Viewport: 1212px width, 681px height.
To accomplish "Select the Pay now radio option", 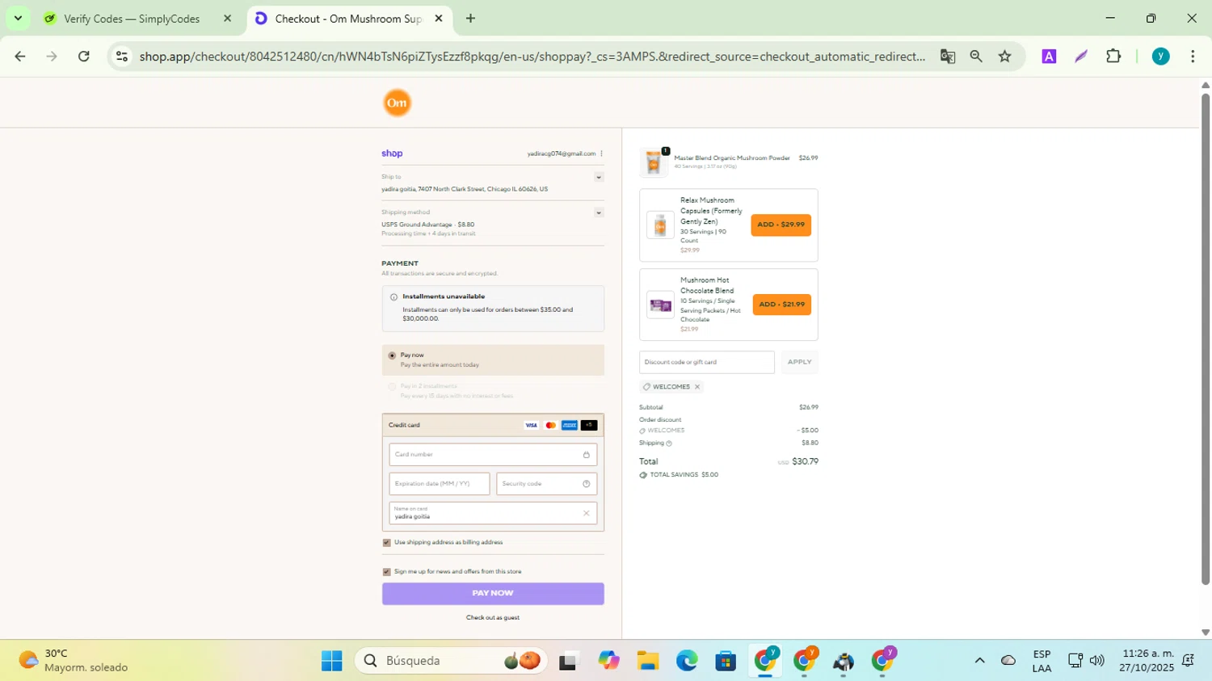I will (392, 355).
